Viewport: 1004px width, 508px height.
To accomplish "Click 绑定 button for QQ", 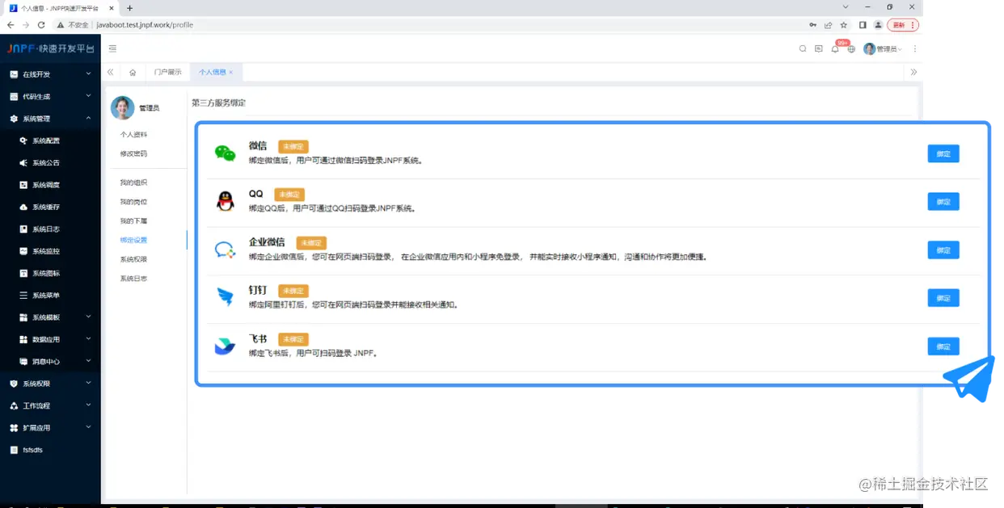I will (943, 202).
